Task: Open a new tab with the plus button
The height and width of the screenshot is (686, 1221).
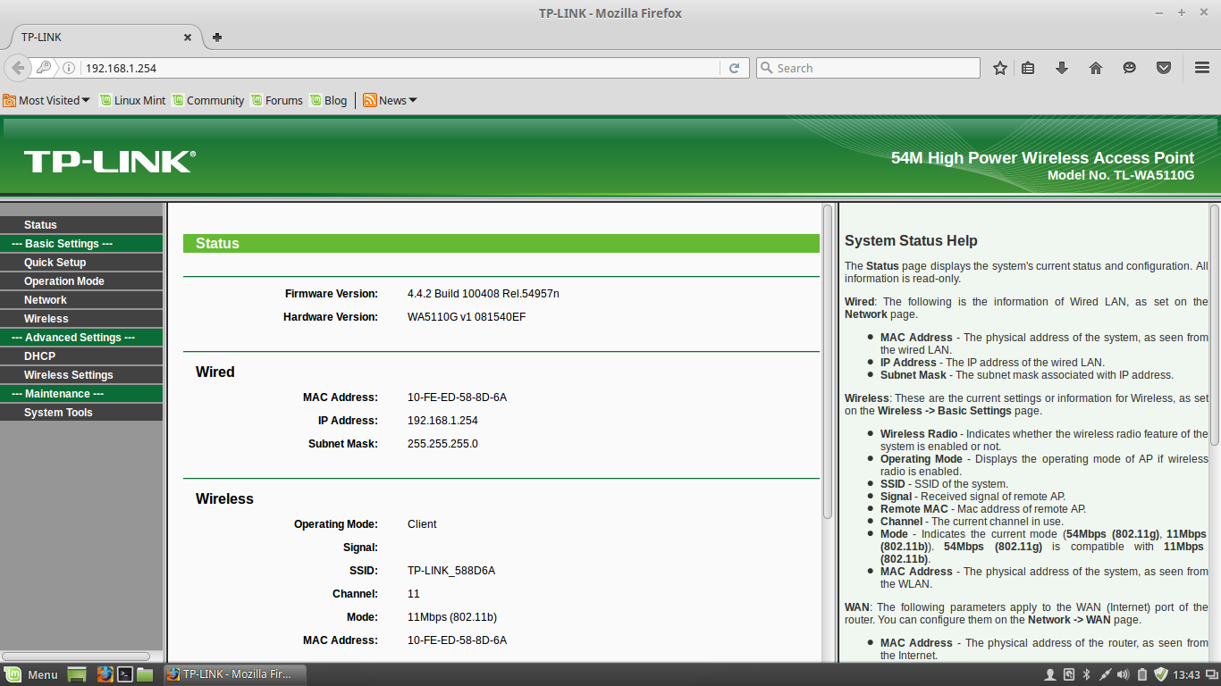Action: (x=217, y=38)
